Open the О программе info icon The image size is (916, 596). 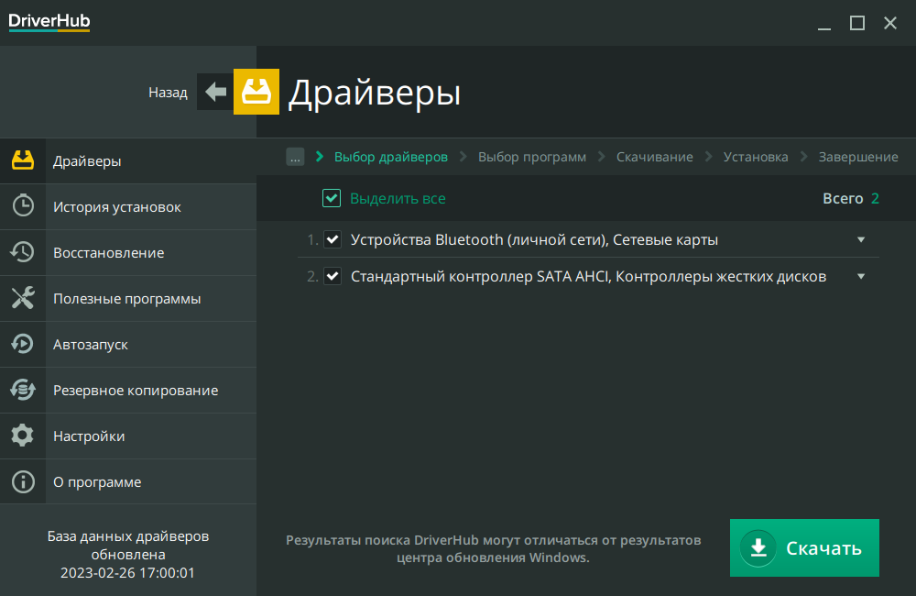(23, 482)
